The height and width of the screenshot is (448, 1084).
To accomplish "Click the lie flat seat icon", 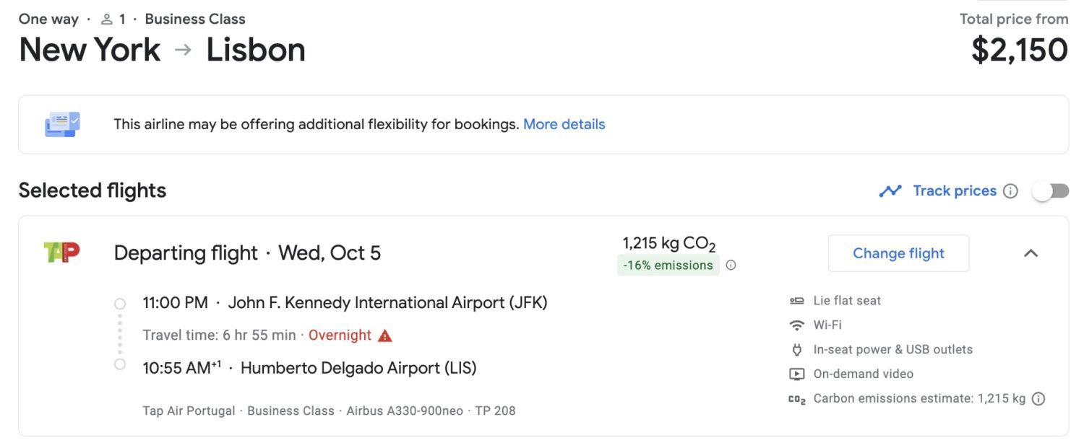I will click(x=797, y=300).
